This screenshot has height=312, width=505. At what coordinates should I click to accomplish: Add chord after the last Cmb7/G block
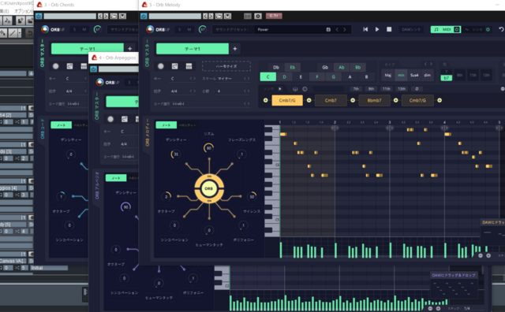coord(440,100)
